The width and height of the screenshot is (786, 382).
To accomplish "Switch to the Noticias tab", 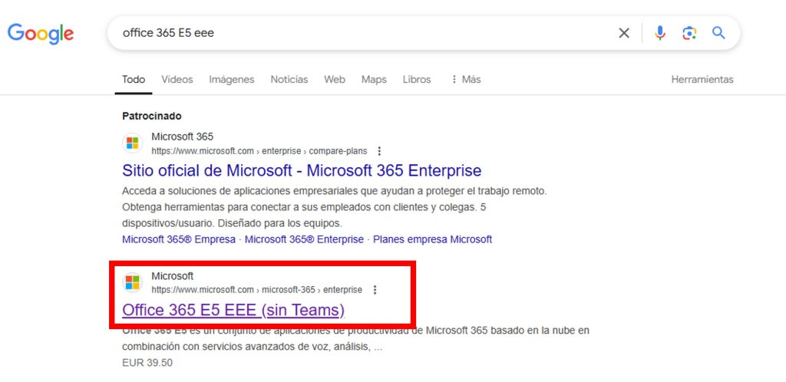I will 289,80.
